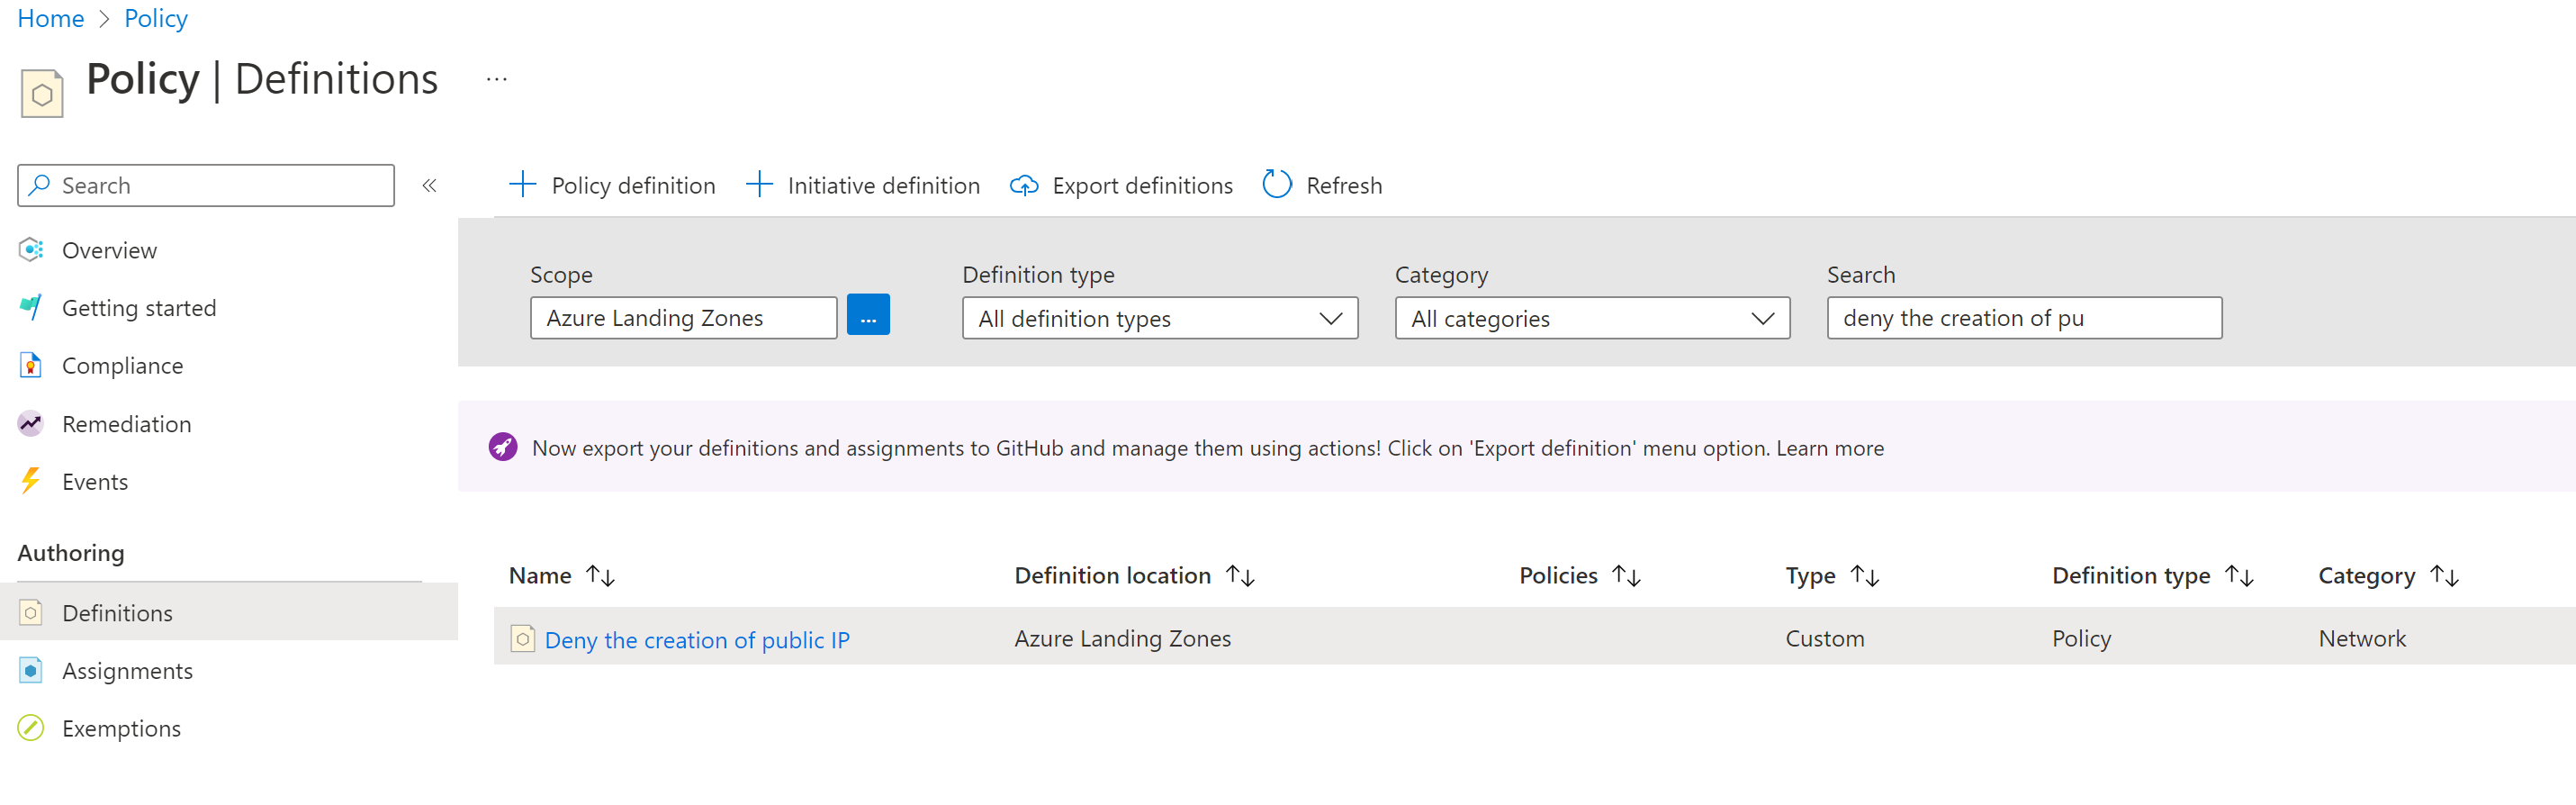Add a new Policy definition
This screenshot has width=2576, height=805.
pyautogui.click(x=612, y=185)
